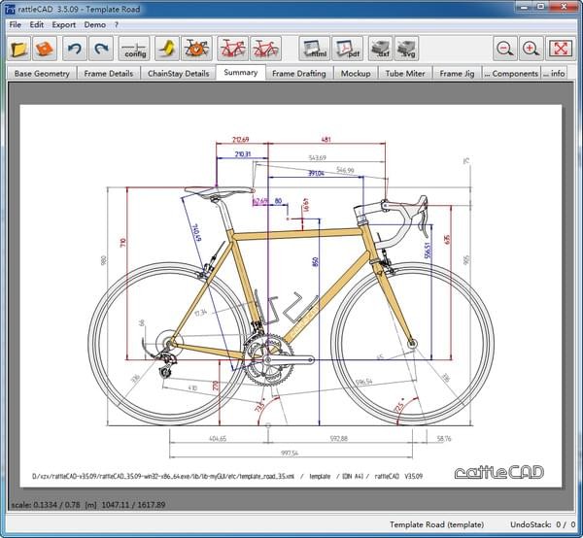Screen dimensions: 583x538
Task: Open the File menu
Action: pyautogui.click(x=15, y=24)
